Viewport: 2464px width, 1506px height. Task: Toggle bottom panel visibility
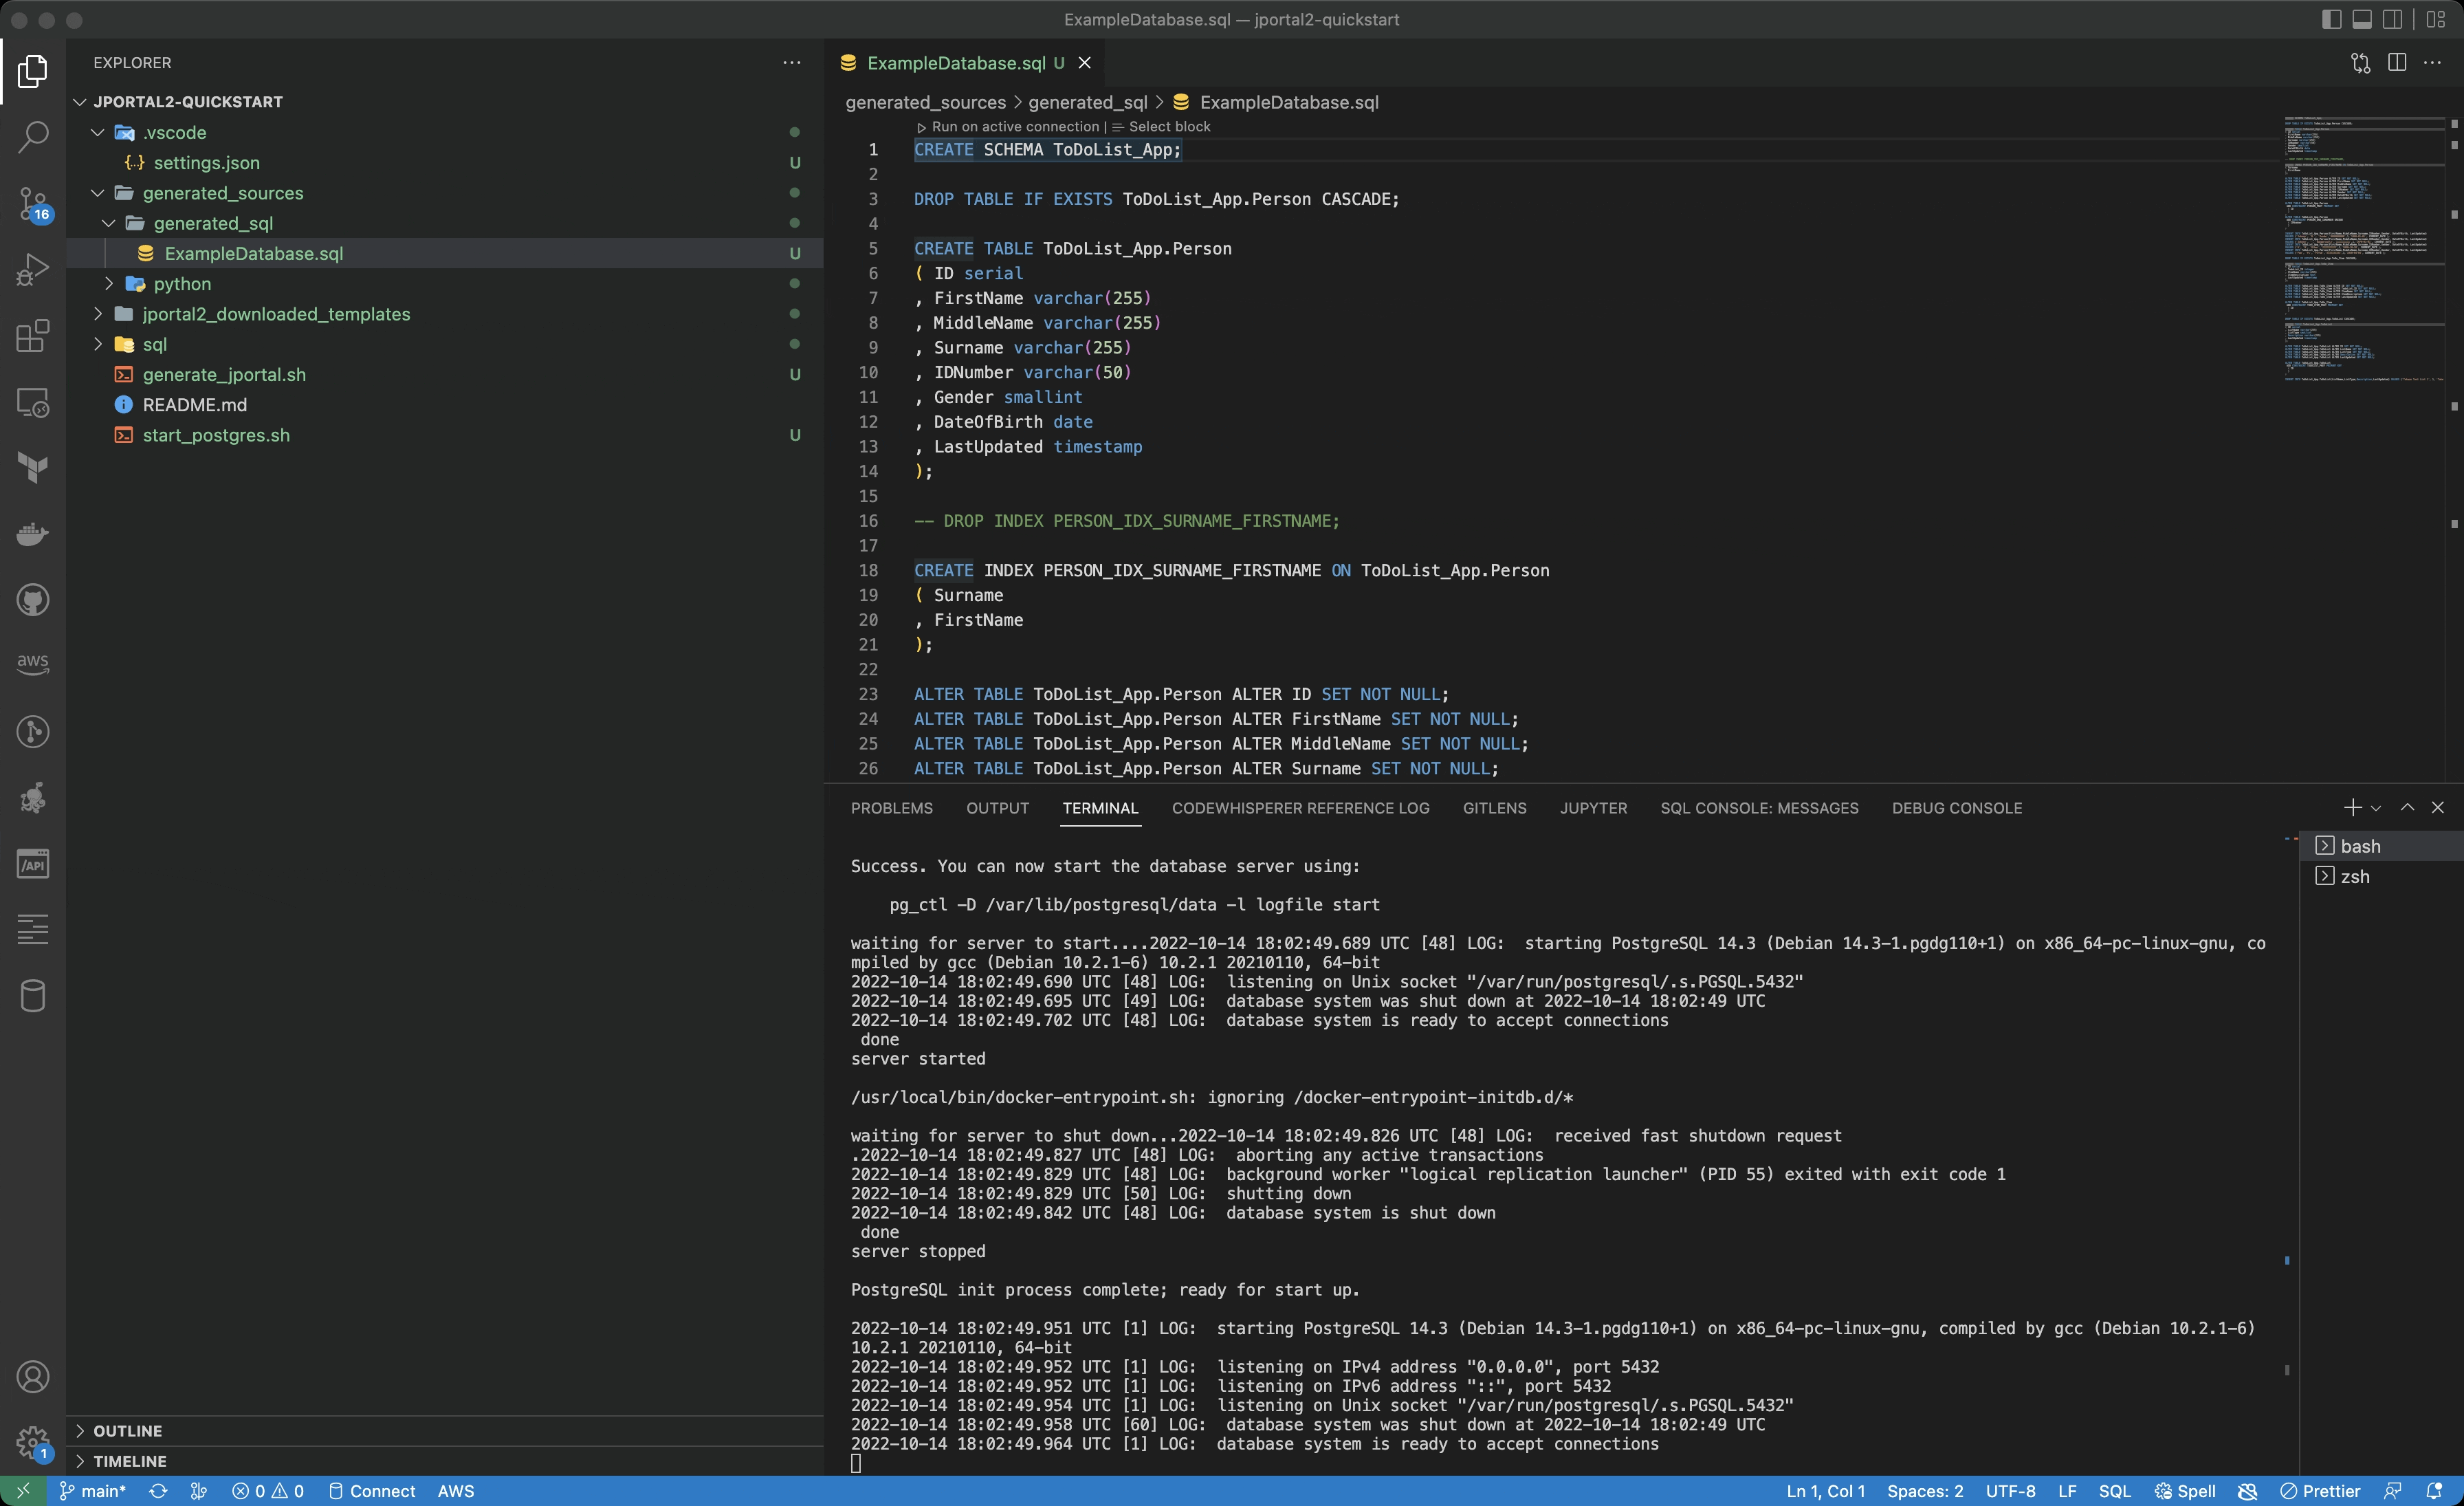[2362, 19]
